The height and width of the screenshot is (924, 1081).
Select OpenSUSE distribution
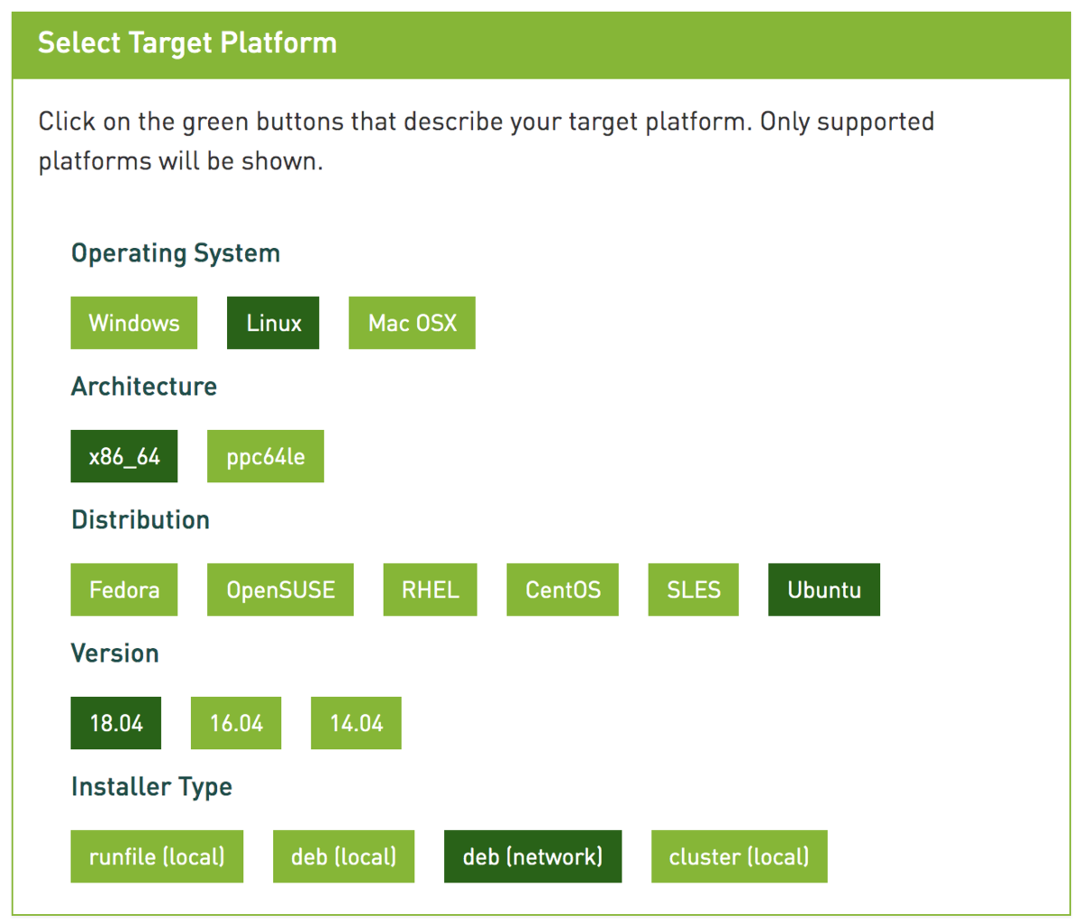tap(280, 590)
